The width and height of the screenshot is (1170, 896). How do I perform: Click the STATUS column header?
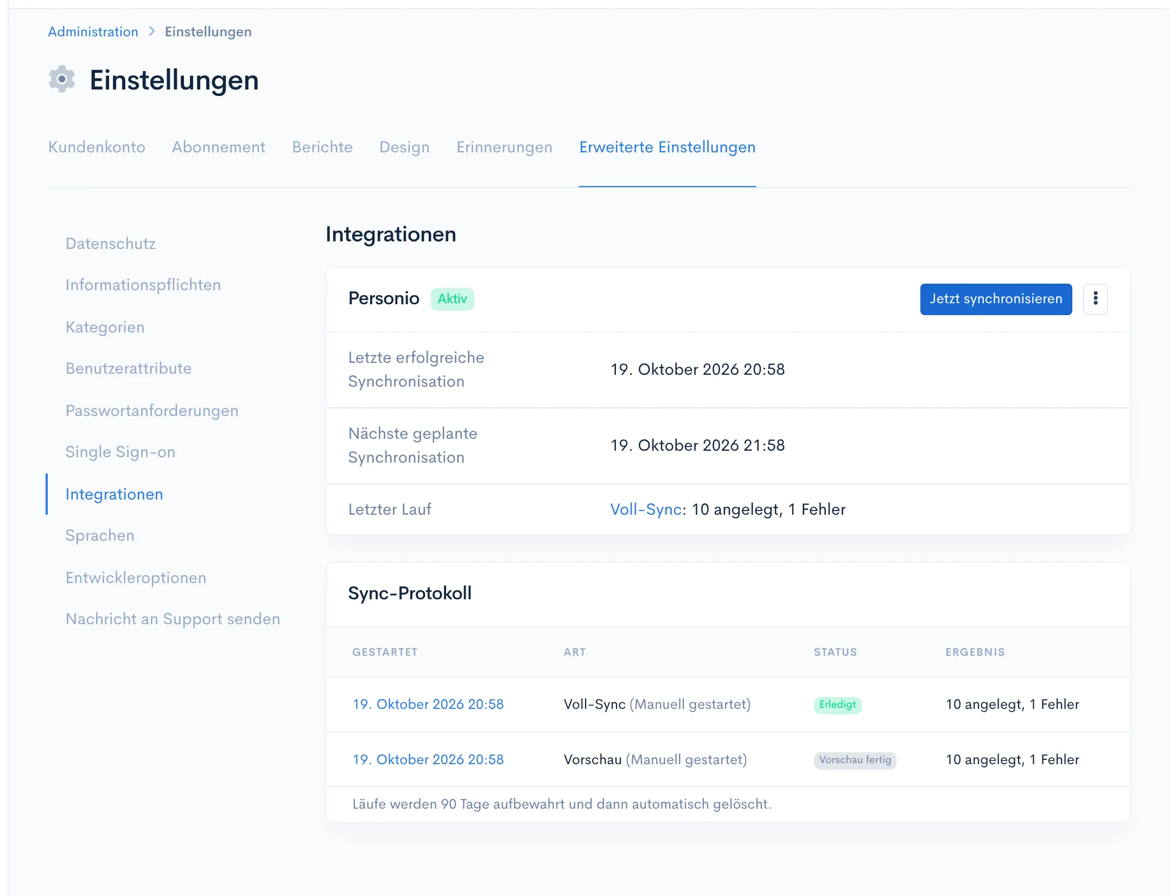(835, 652)
